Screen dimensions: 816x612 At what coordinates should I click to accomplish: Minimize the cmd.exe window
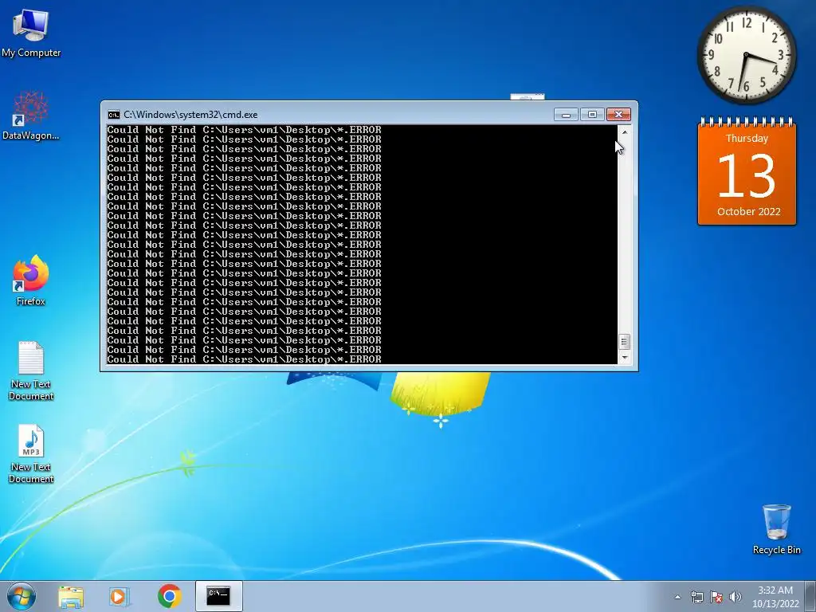click(x=566, y=115)
